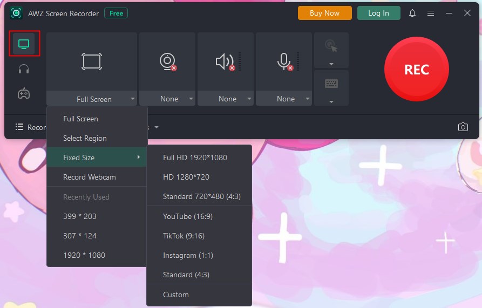
Task: Take a screenshot with camera icon
Action: tap(463, 127)
